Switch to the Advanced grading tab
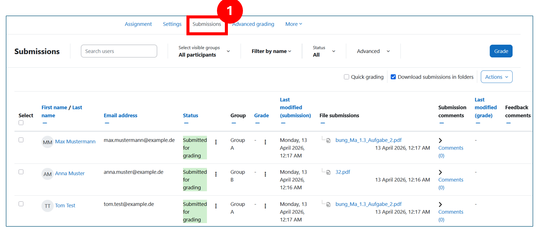 point(253,24)
